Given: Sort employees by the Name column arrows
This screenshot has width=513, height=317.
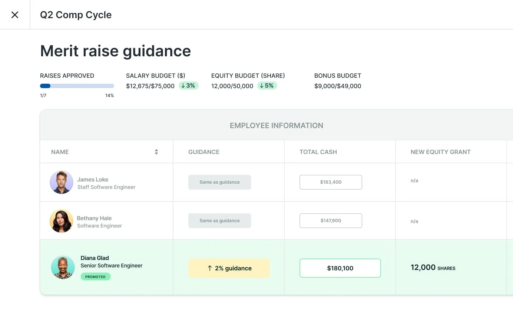Looking at the screenshot, I should pyautogui.click(x=156, y=152).
